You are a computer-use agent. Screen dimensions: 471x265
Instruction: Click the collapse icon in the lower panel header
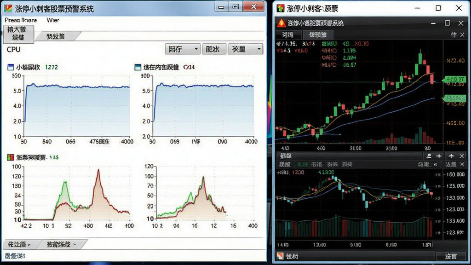coord(429,156)
